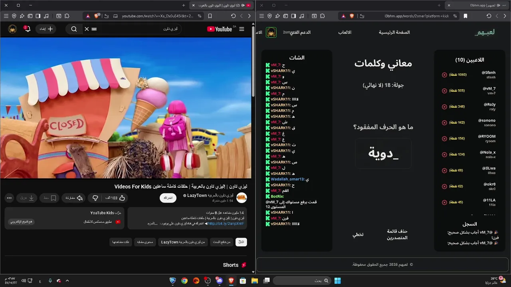Screen dimensions: 511x287
Task: Open site settings tune icon in YouTube address bar
Action: tap(200, 16)
